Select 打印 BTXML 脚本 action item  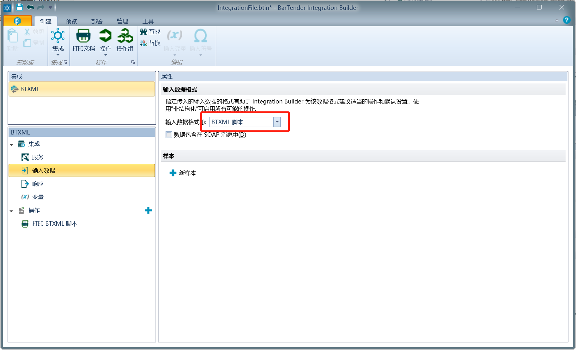[54, 224]
